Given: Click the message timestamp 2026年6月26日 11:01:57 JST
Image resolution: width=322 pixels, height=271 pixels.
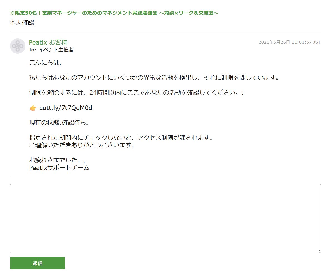Looking at the screenshot, I should point(289,42).
